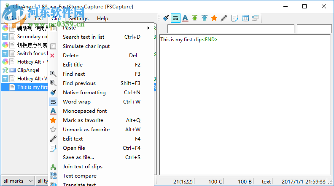
Task: Click the orange star favorite toolbar icon
Action: tap(214, 18)
